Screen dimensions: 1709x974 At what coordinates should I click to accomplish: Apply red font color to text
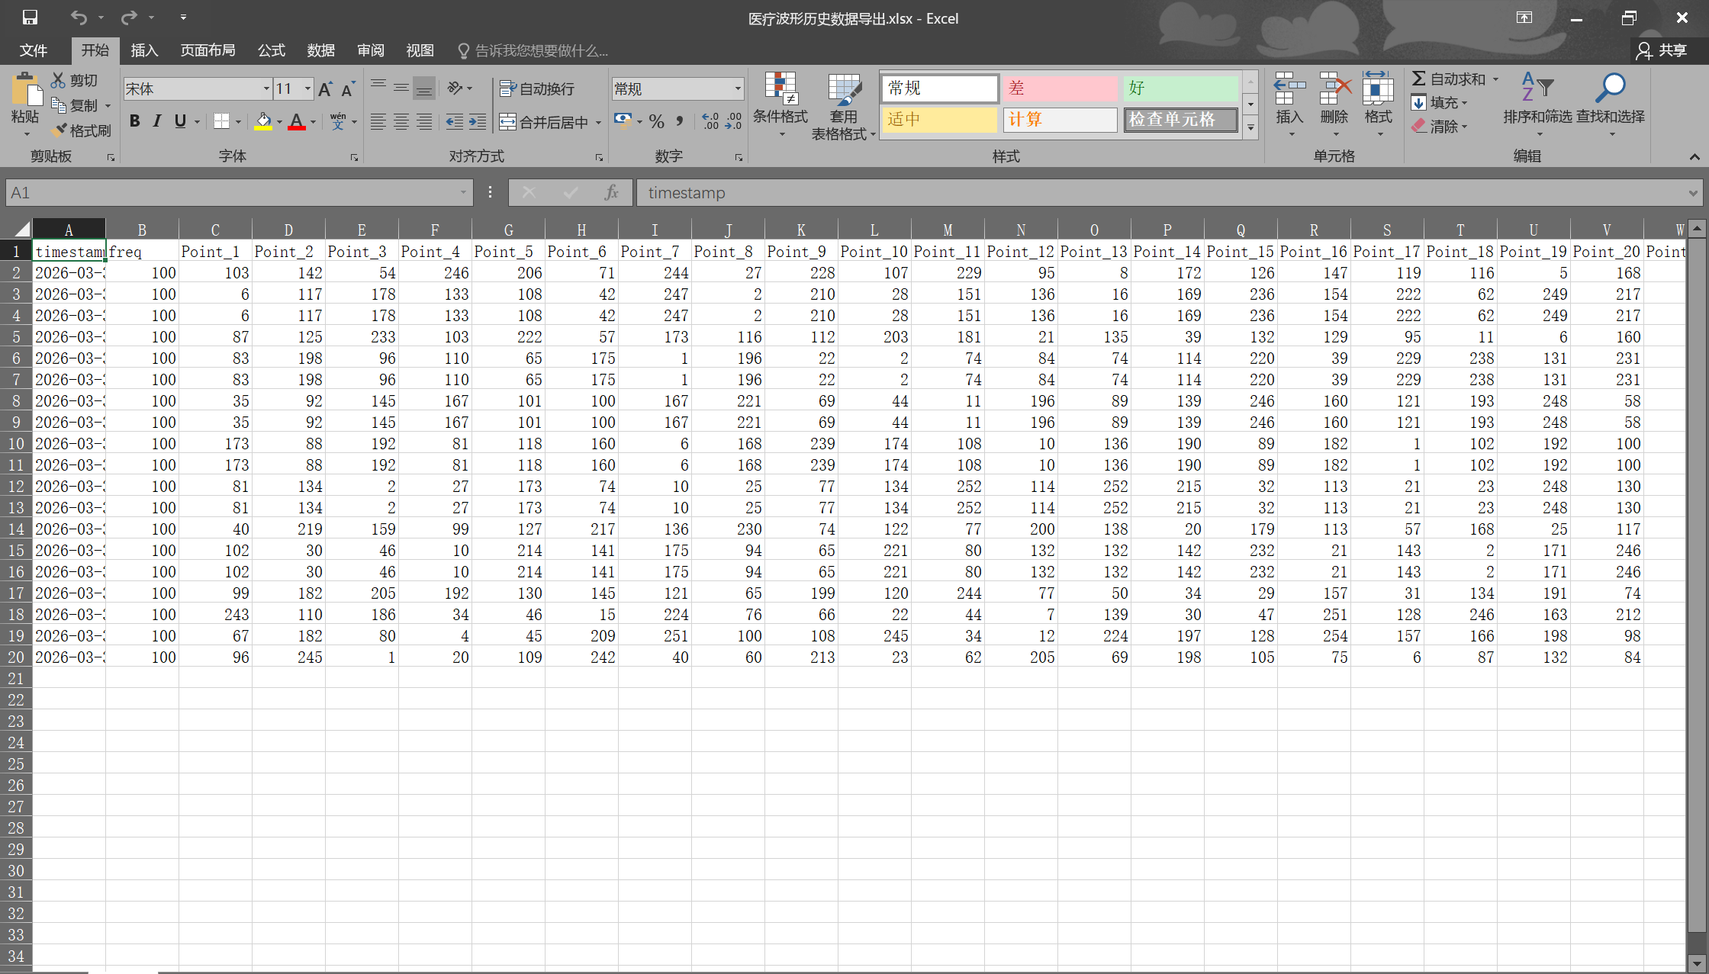(297, 121)
